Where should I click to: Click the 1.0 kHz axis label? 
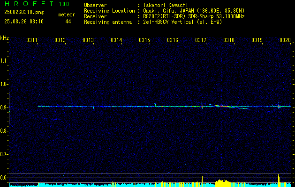(x=4, y=84)
